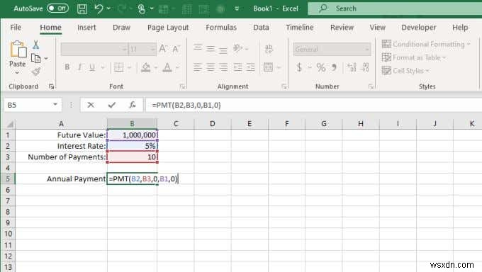This screenshot has width=482, height=272.
Task: Open the Developer tab
Action: click(x=419, y=28)
